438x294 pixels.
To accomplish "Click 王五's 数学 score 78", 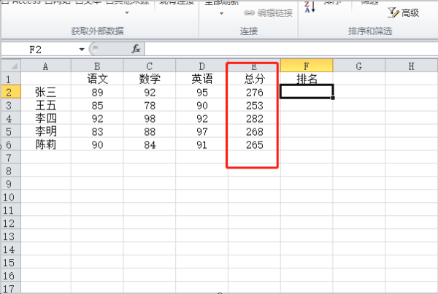I will (149, 105).
